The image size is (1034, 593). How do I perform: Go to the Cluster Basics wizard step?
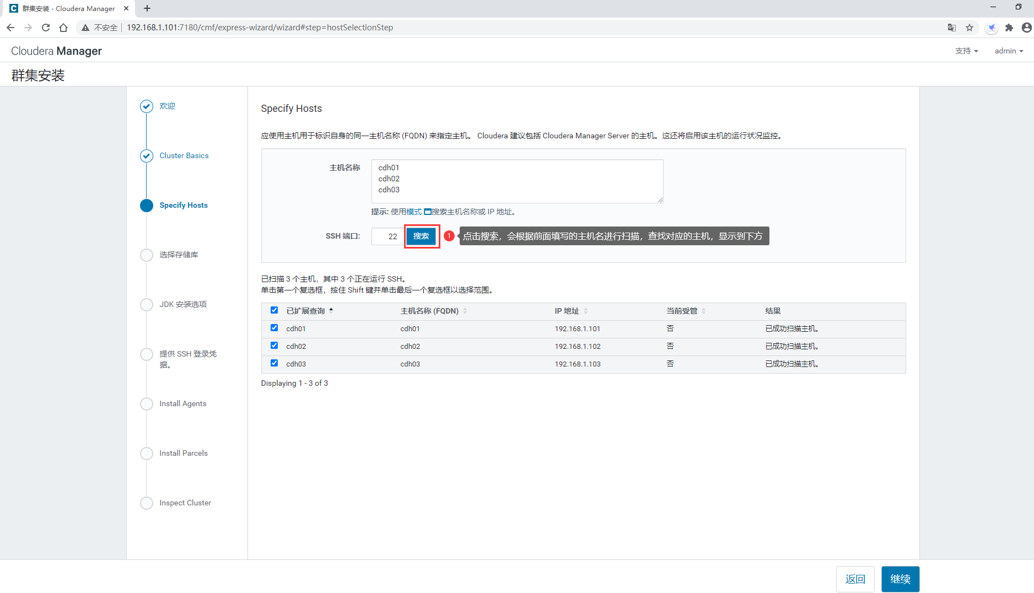click(x=184, y=155)
